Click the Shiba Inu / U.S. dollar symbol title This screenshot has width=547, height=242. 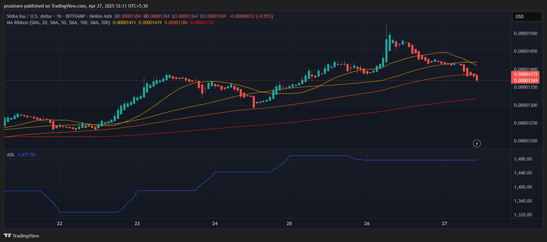(30, 16)
